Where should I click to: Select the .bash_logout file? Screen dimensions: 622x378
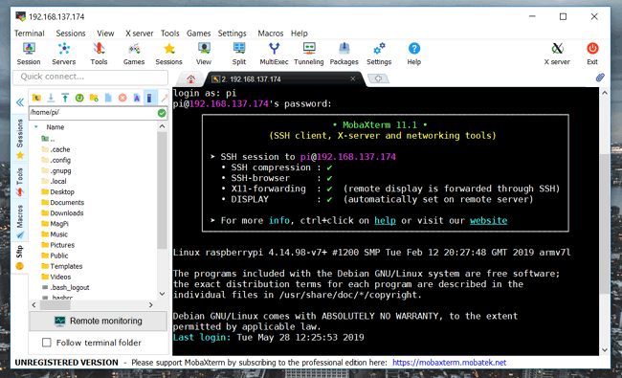65,287
